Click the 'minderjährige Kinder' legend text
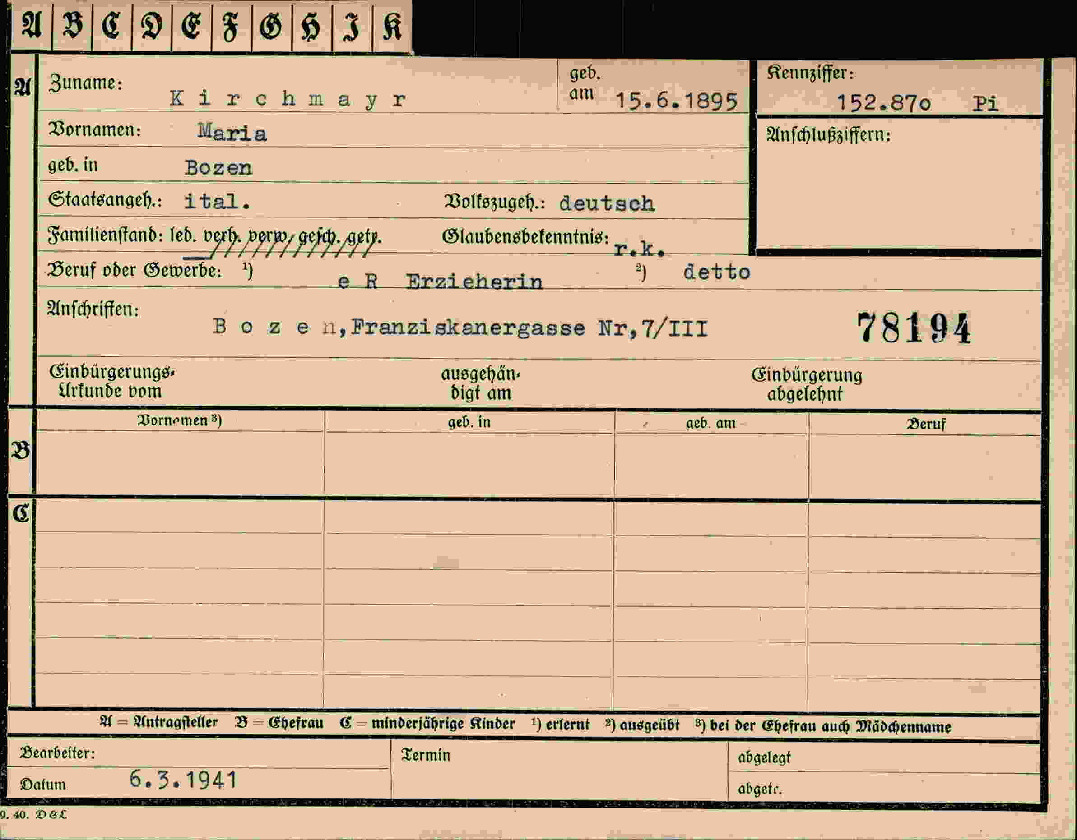Screen dimensions: 1077x840 [443, 724]
